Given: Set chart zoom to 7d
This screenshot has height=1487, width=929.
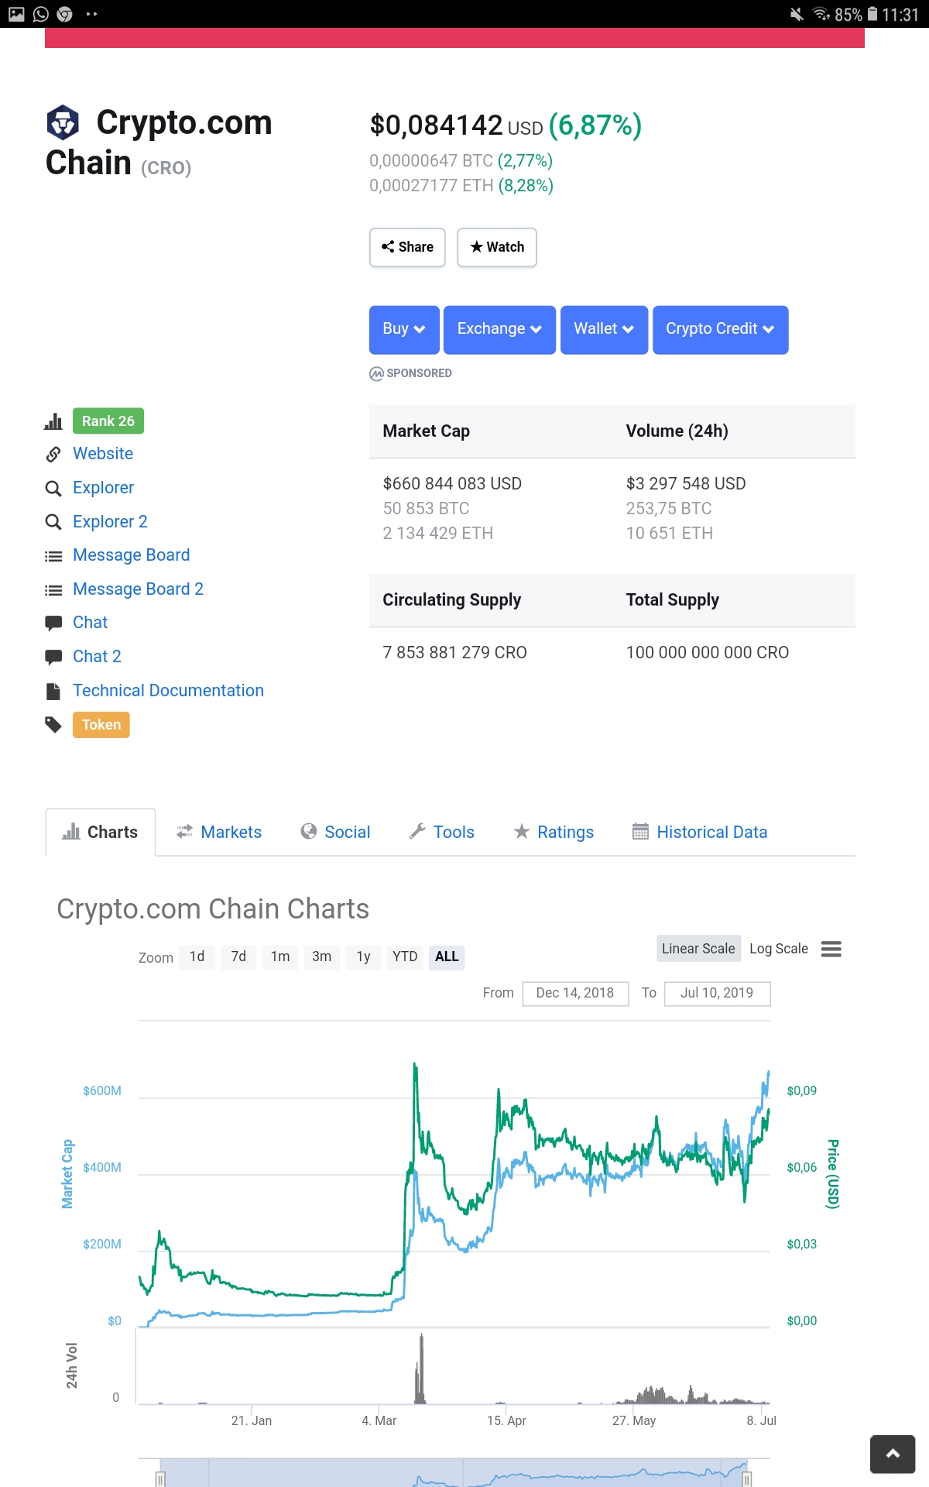Looking at the screenshot, I should 238,956.
